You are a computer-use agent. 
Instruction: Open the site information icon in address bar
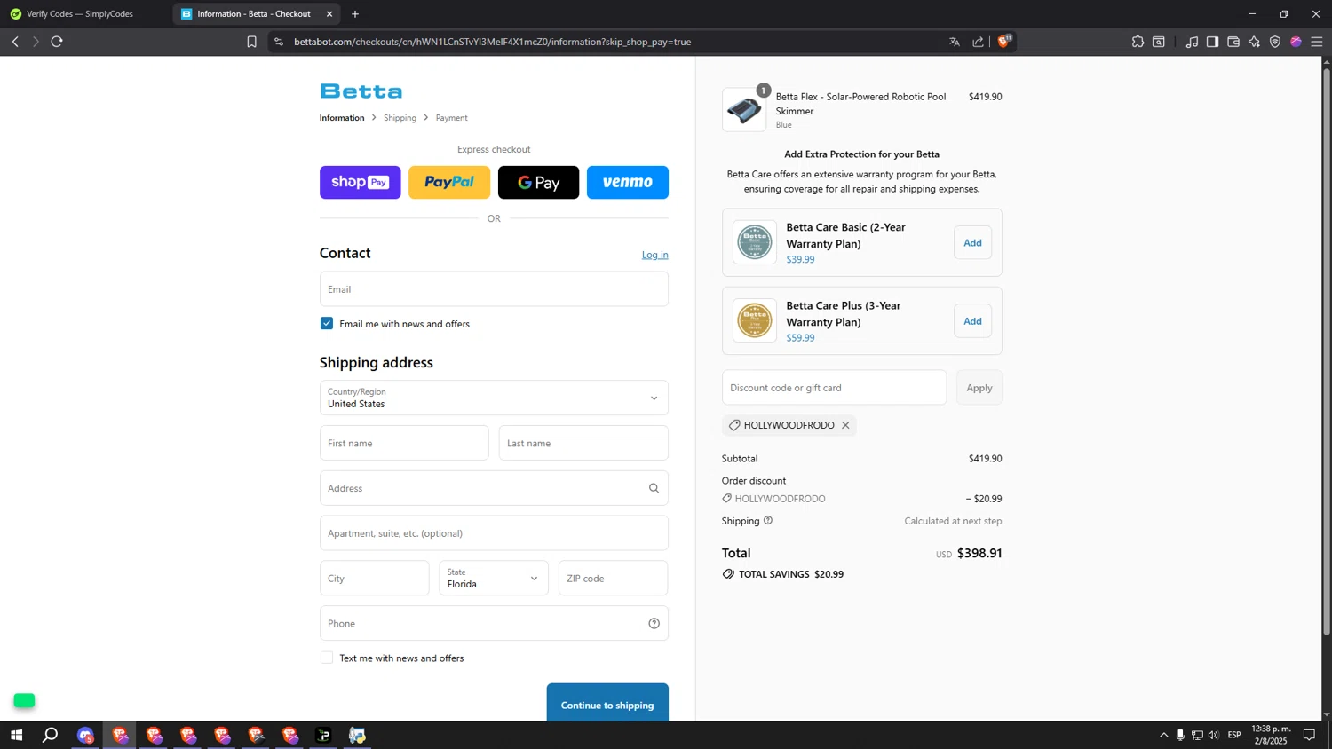click(x=279, y=42)
